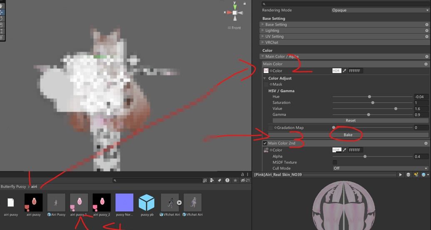Collapse the Color Adjust foldout

click(265, 78)
